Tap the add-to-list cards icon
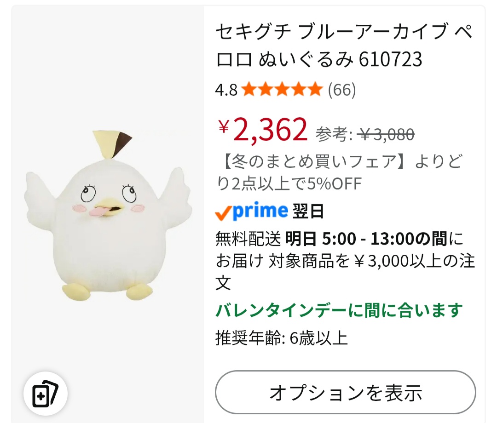Viewport: 497px width, 423px height. click(45, 394)
